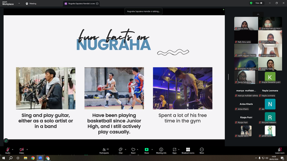Select haykal devin's video thumbnail
Image resolution: width=287 pixels, height=161 pixels.
tap(246, 131)
